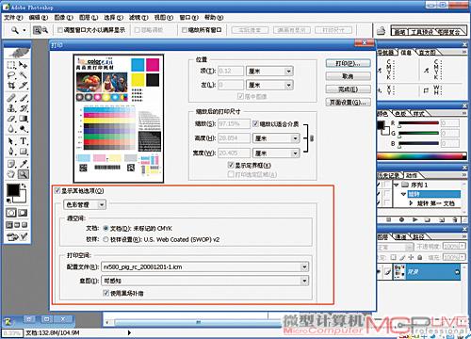Adjust the R color slider

[x=399, y=126]
